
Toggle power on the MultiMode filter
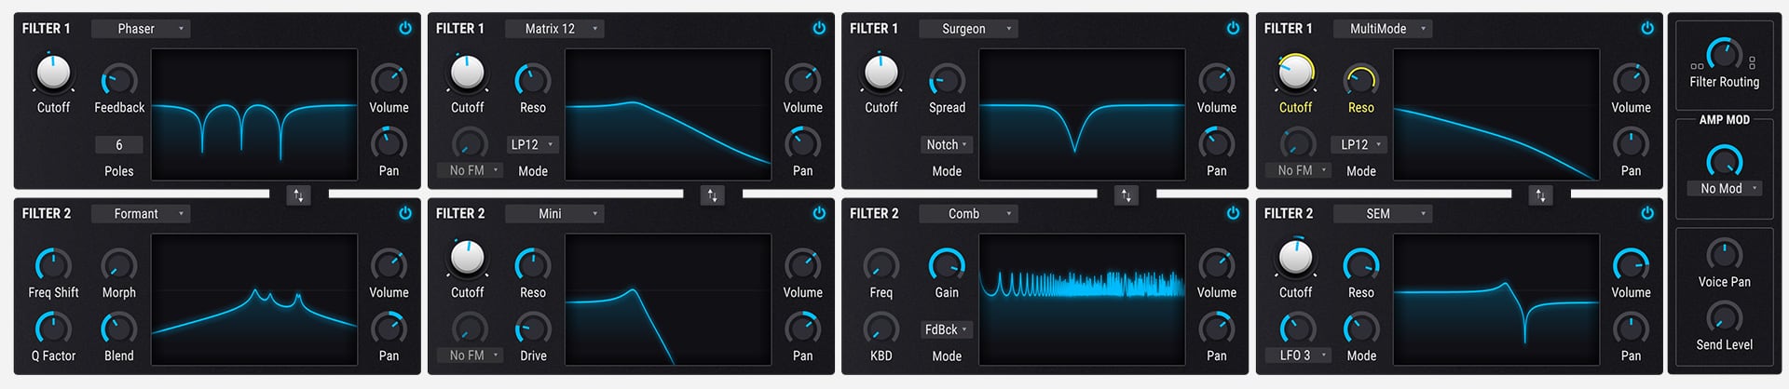[1647, 29]
